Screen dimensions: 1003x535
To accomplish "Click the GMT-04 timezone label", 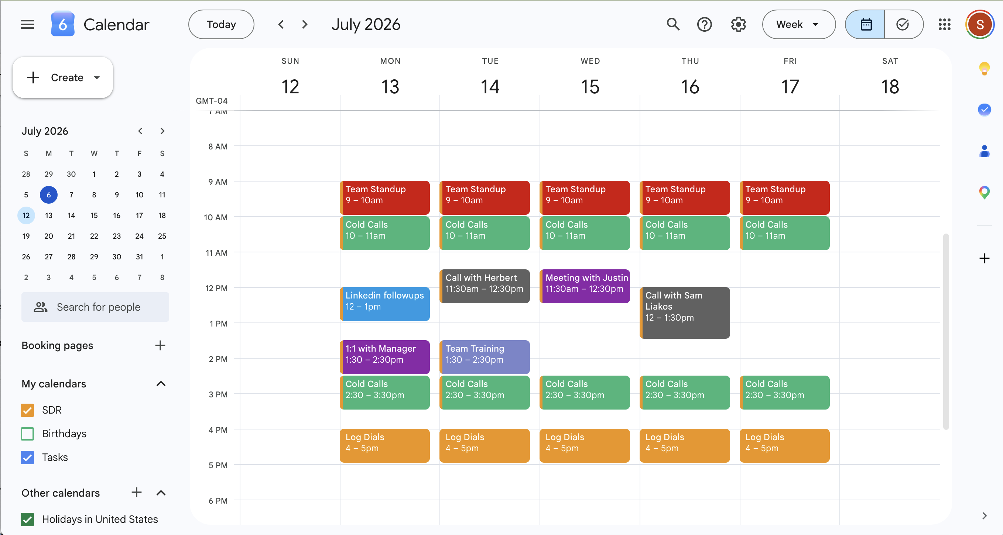I will pos(212,101).
